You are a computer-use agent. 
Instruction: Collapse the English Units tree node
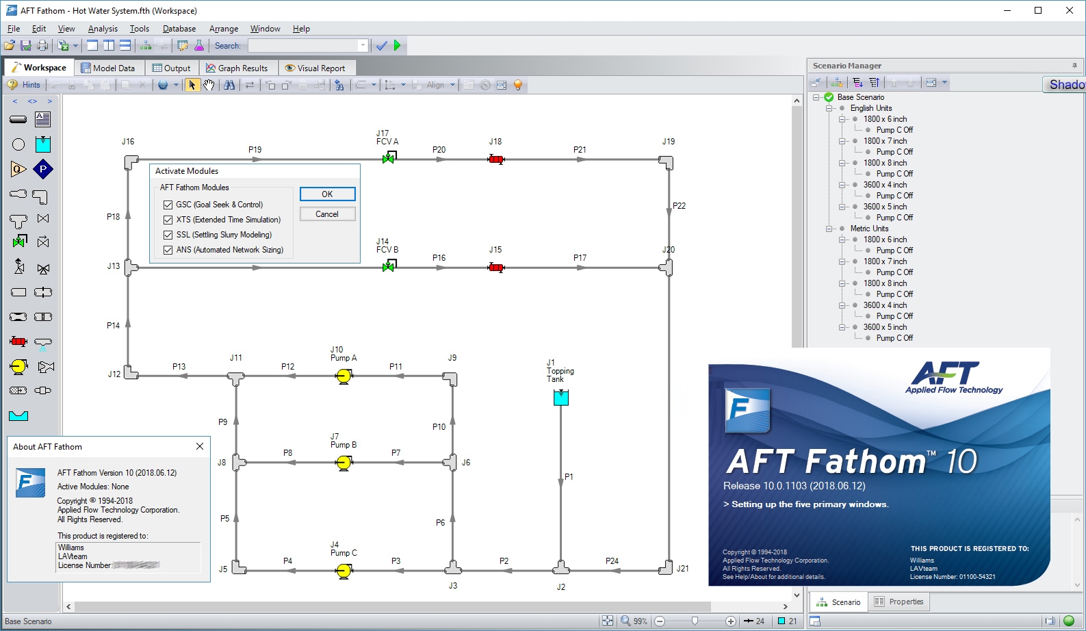(x=829, y=108)
